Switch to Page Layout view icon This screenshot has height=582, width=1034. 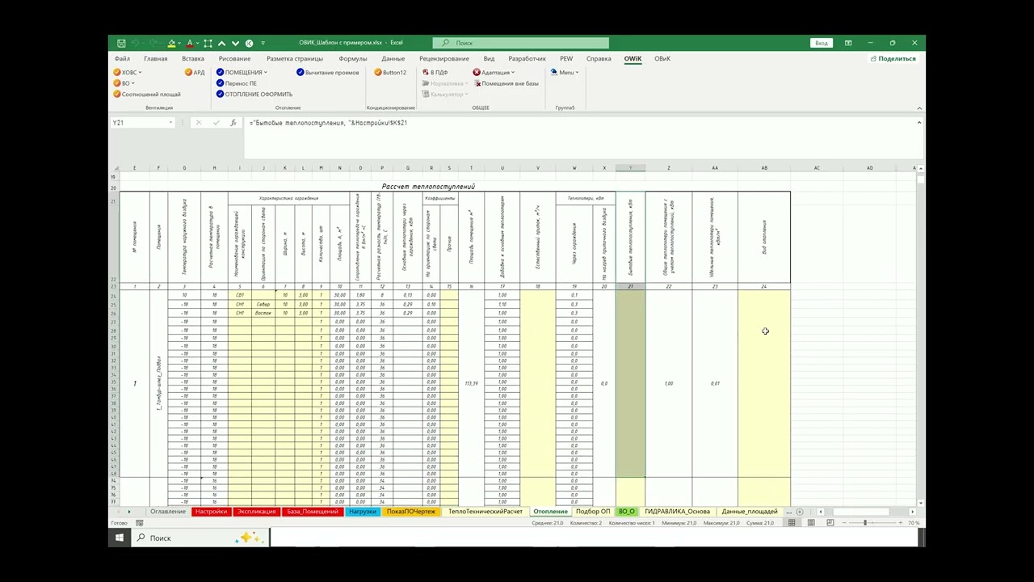tap(811, 523)
